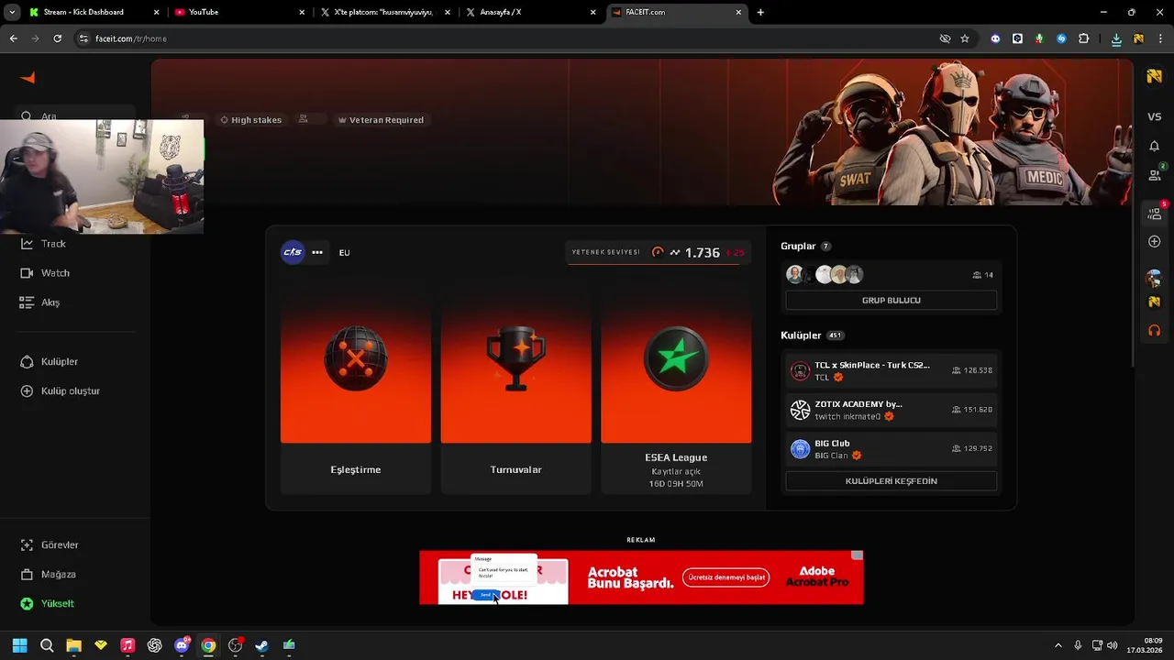Open the ZOTIX ACADEMY club entry

pyautogui.click(x=891, y=410)
